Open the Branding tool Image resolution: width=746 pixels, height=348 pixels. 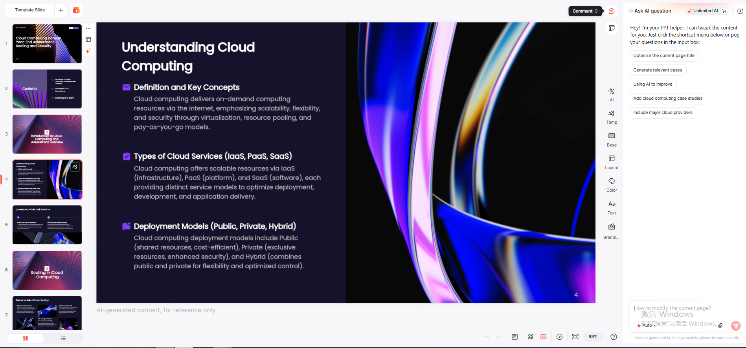[612, 231]
